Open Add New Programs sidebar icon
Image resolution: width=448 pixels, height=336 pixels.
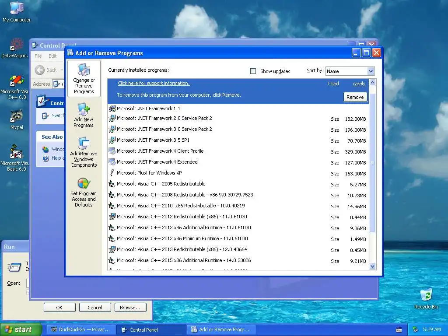point(84,115)
